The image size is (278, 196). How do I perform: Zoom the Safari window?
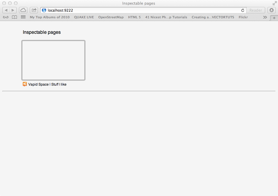(16, 3)
